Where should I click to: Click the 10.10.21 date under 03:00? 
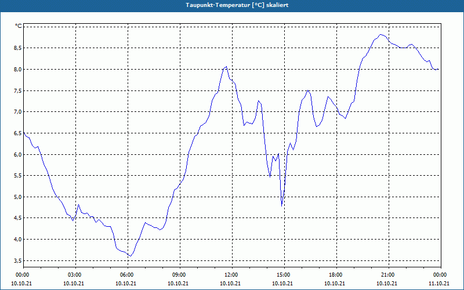tap(74, 284)
